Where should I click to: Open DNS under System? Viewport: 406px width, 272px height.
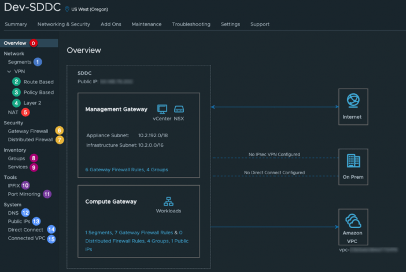13,213
